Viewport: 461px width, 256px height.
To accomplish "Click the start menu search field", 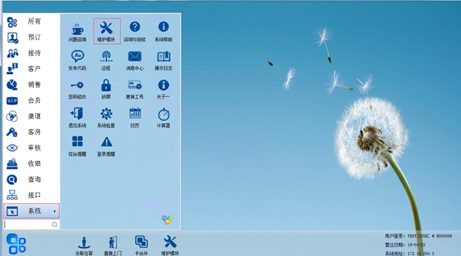I will [32, 224].
